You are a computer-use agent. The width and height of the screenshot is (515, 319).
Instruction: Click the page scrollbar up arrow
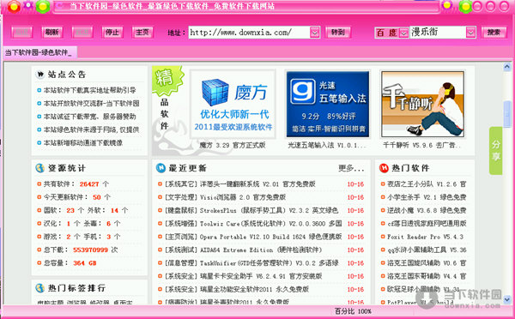tap(506, 67)
